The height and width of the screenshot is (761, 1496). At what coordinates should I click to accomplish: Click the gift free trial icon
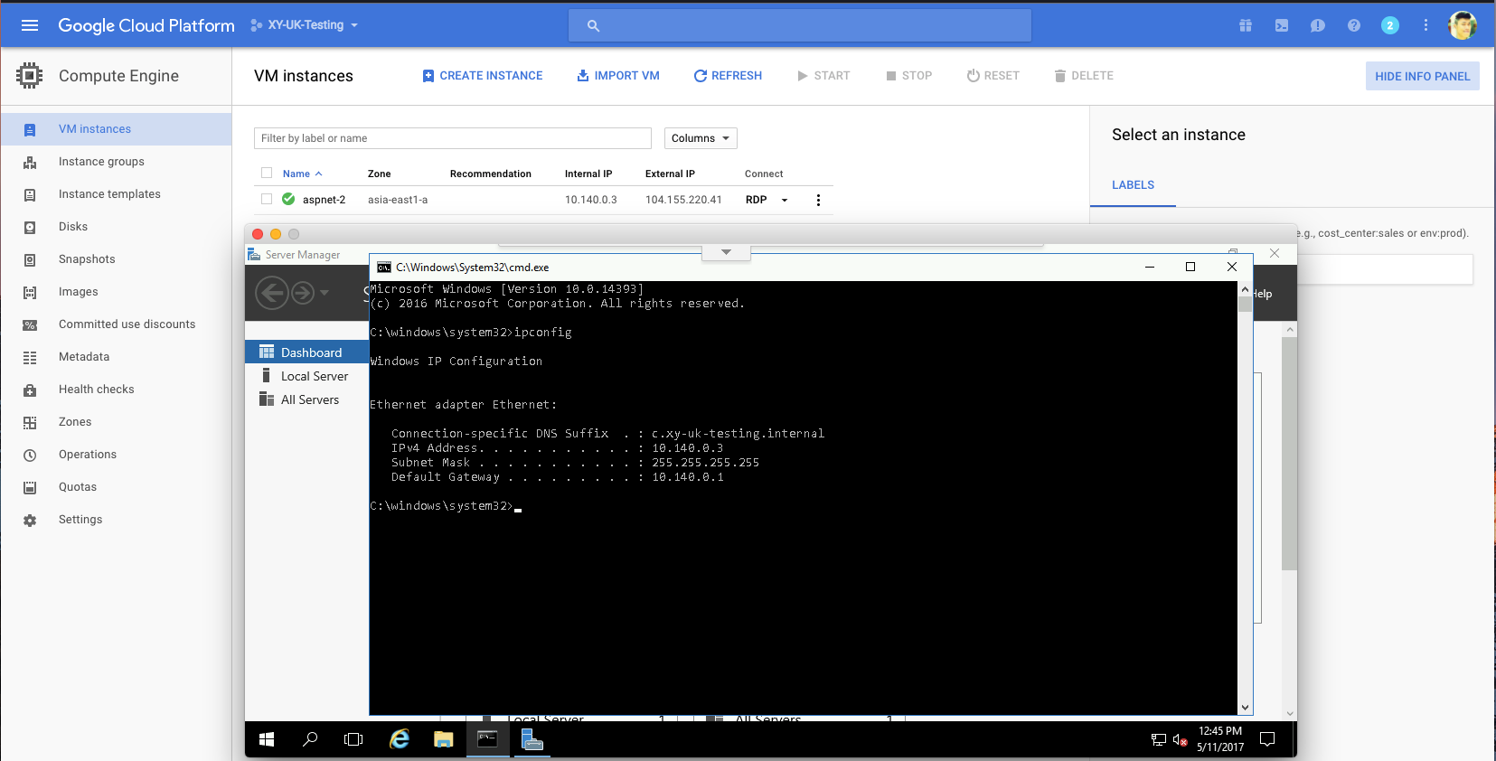tap(1246, 25)
